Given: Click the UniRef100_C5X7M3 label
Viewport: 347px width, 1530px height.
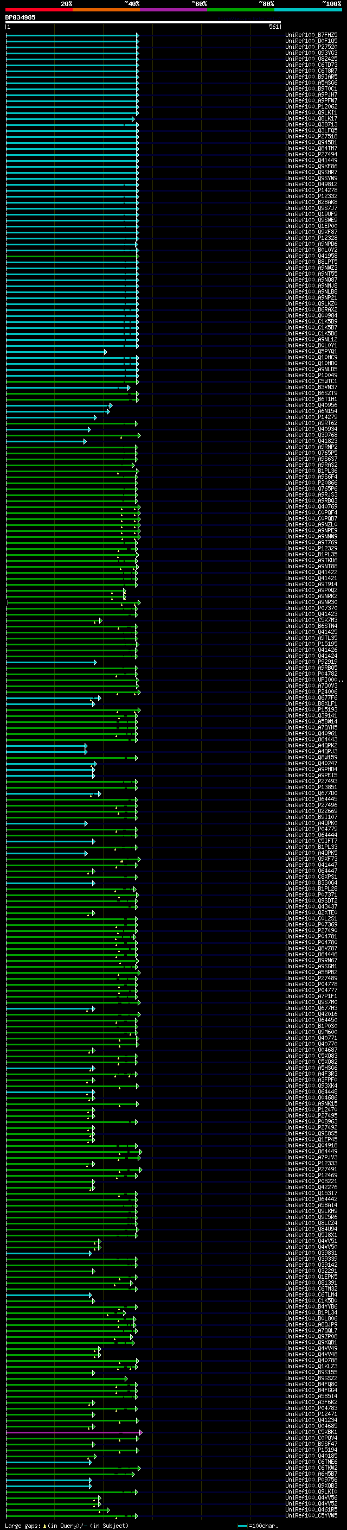Looking at the screenshot, I should pyautogui.click(x=311, y=620).
